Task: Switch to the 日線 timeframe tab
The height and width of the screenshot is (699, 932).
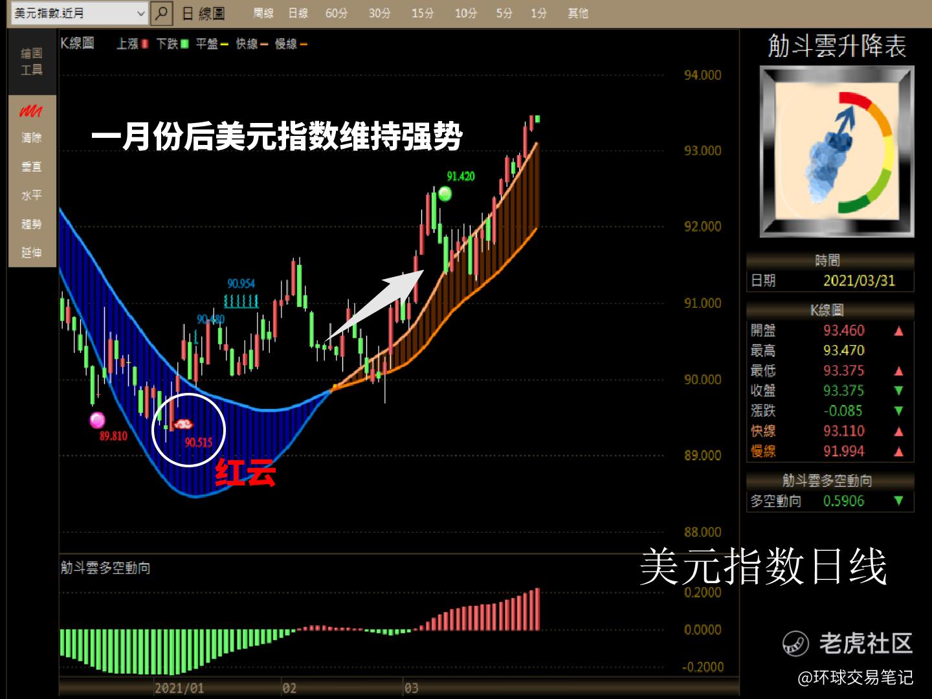Action: 298,13
